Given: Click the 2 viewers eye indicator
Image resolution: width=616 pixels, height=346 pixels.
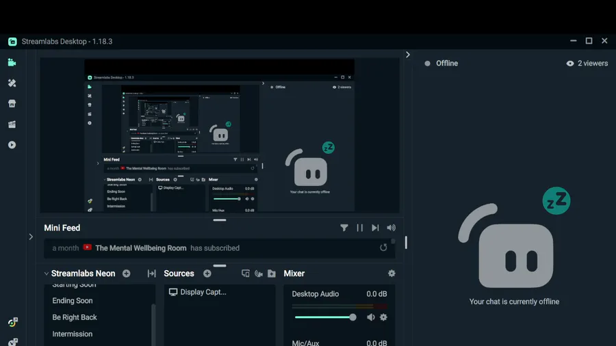Looking at the screenshot, I should point(587,63).
